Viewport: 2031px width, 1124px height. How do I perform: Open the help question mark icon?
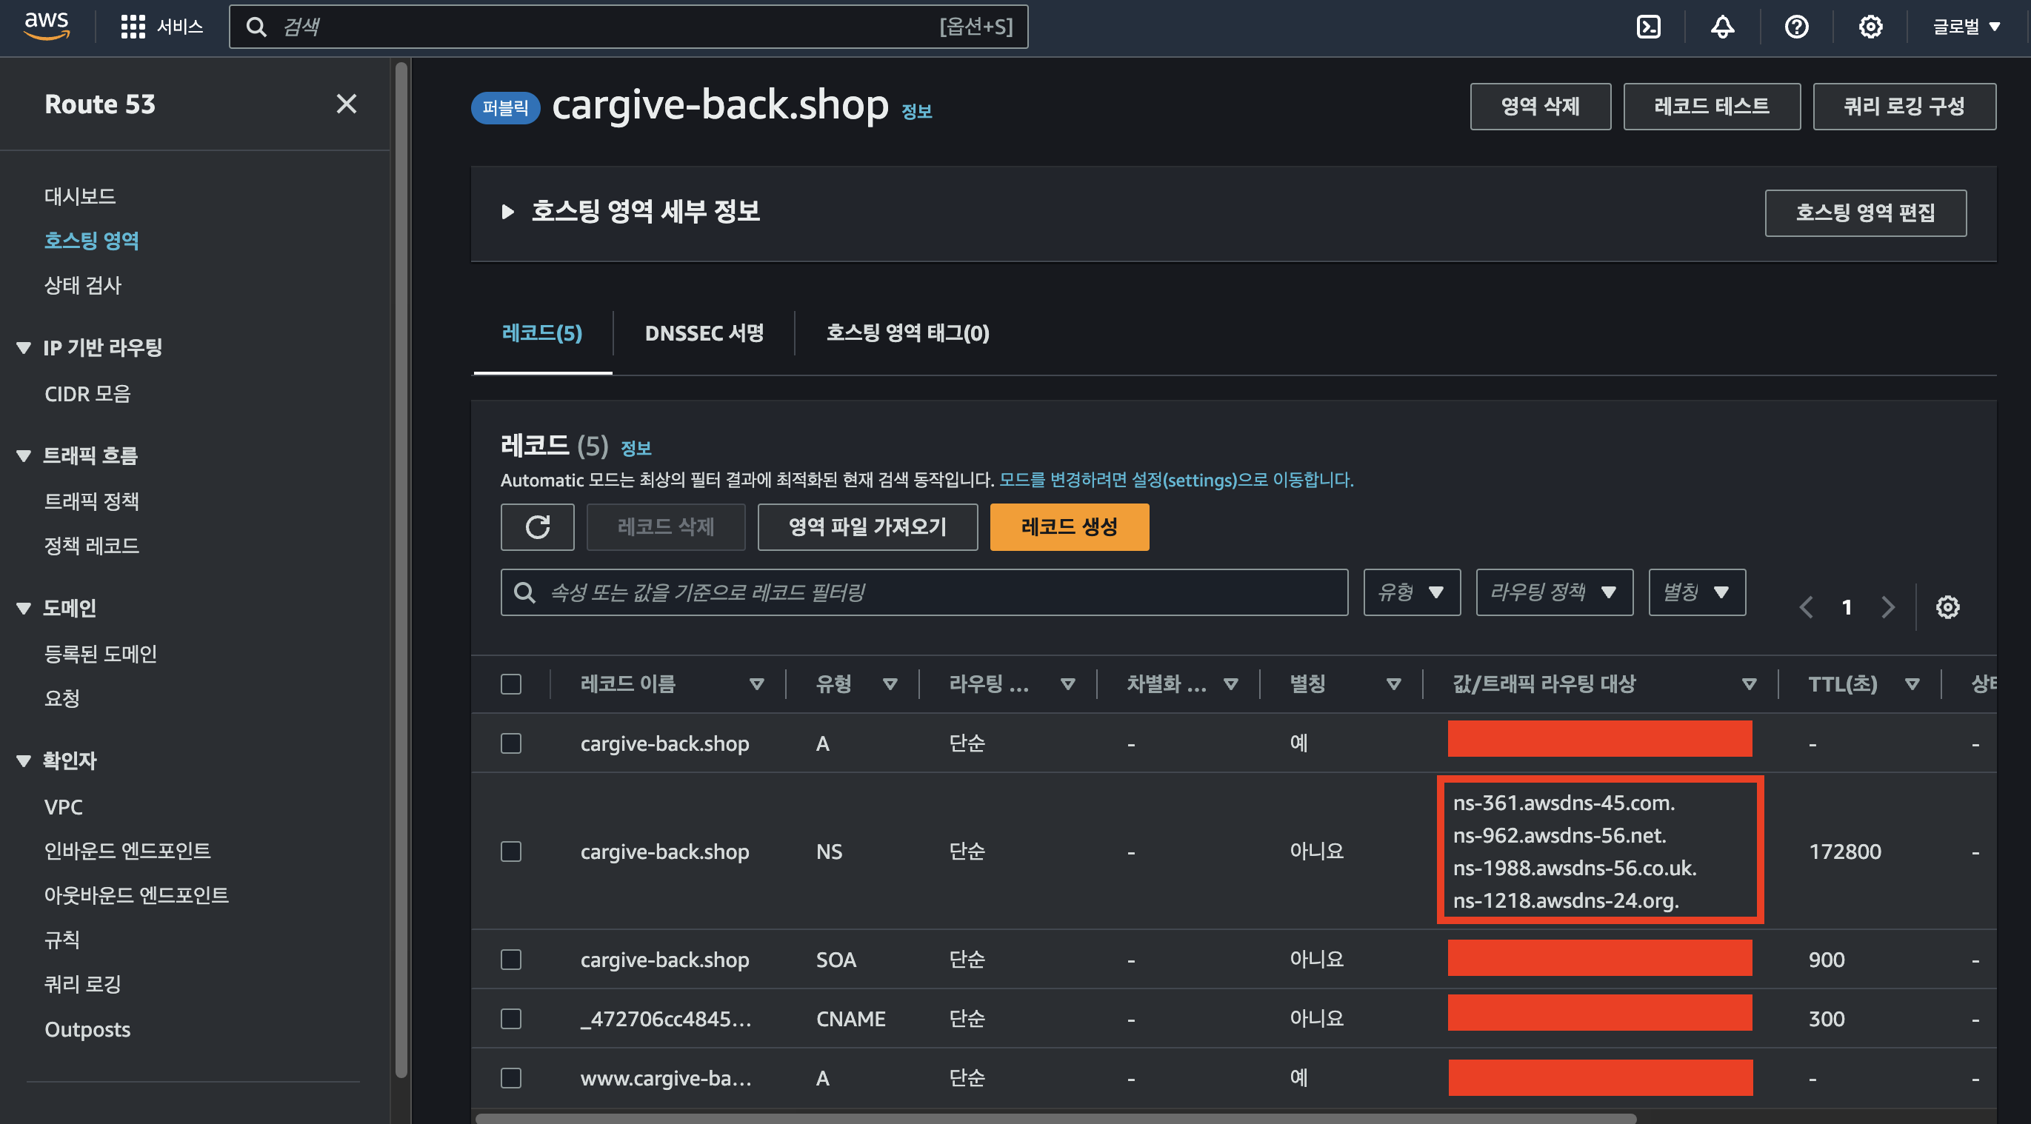[x=1796, y=27]
